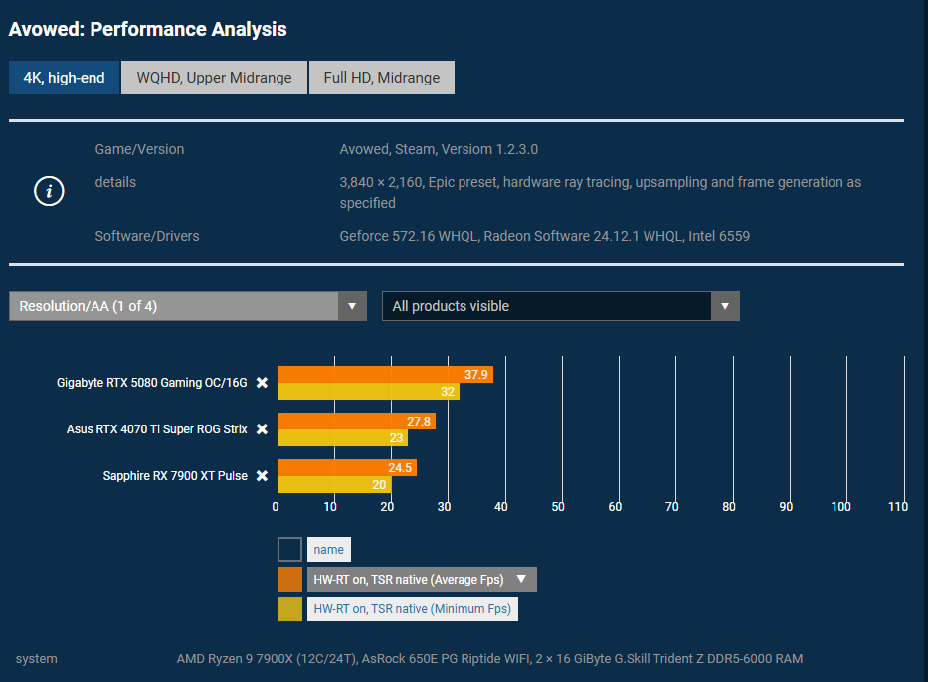Viewport: 928px width, 682px height.
Task: Click the yellow Minimum Fps swatch
Action: click(290, 609)
